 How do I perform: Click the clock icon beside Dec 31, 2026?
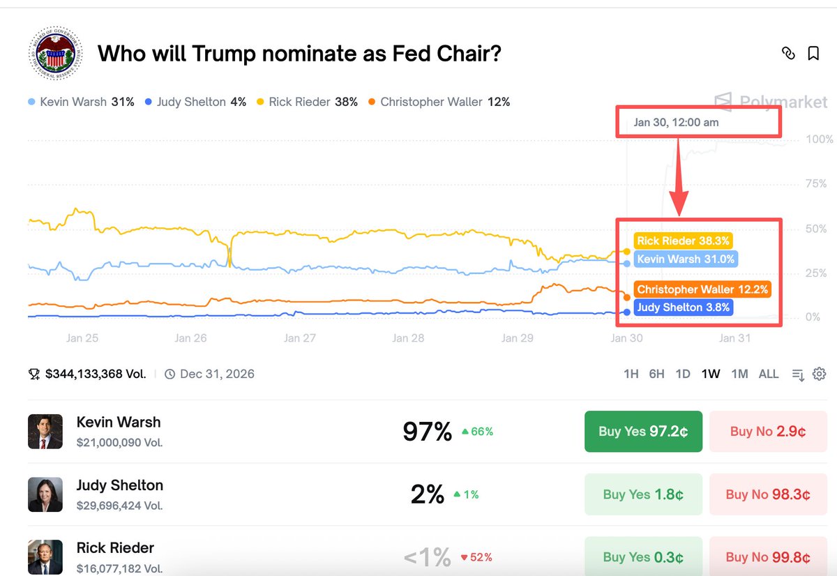point(169,374)
